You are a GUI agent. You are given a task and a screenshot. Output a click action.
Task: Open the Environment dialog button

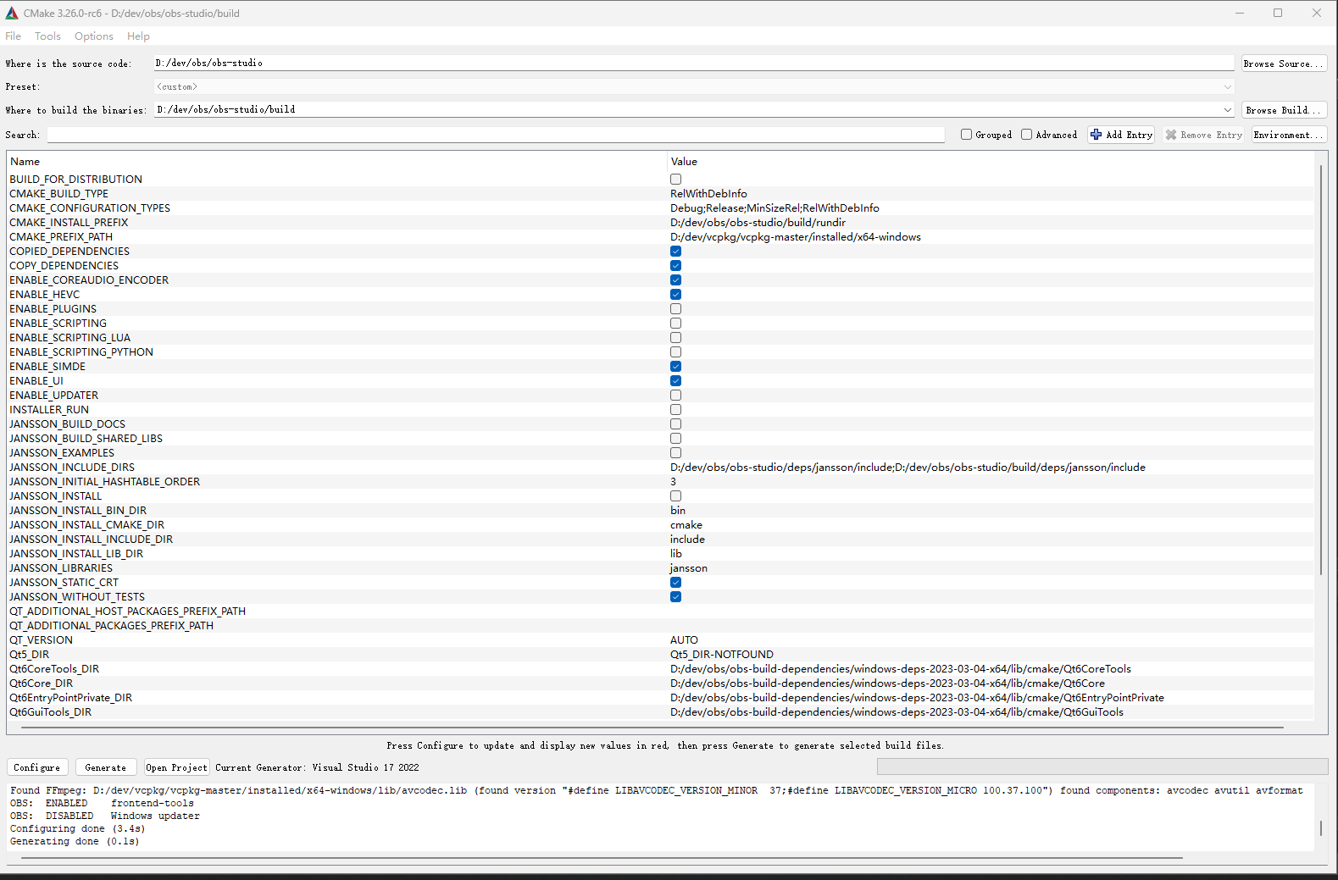1289,135
